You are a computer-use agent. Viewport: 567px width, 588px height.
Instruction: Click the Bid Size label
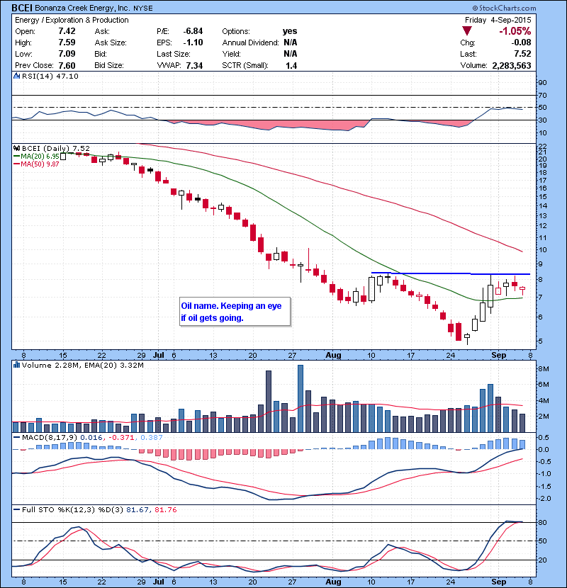point(109,65)
